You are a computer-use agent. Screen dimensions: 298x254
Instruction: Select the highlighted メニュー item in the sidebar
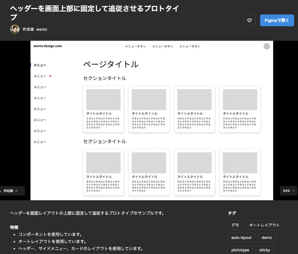point(40,65)
